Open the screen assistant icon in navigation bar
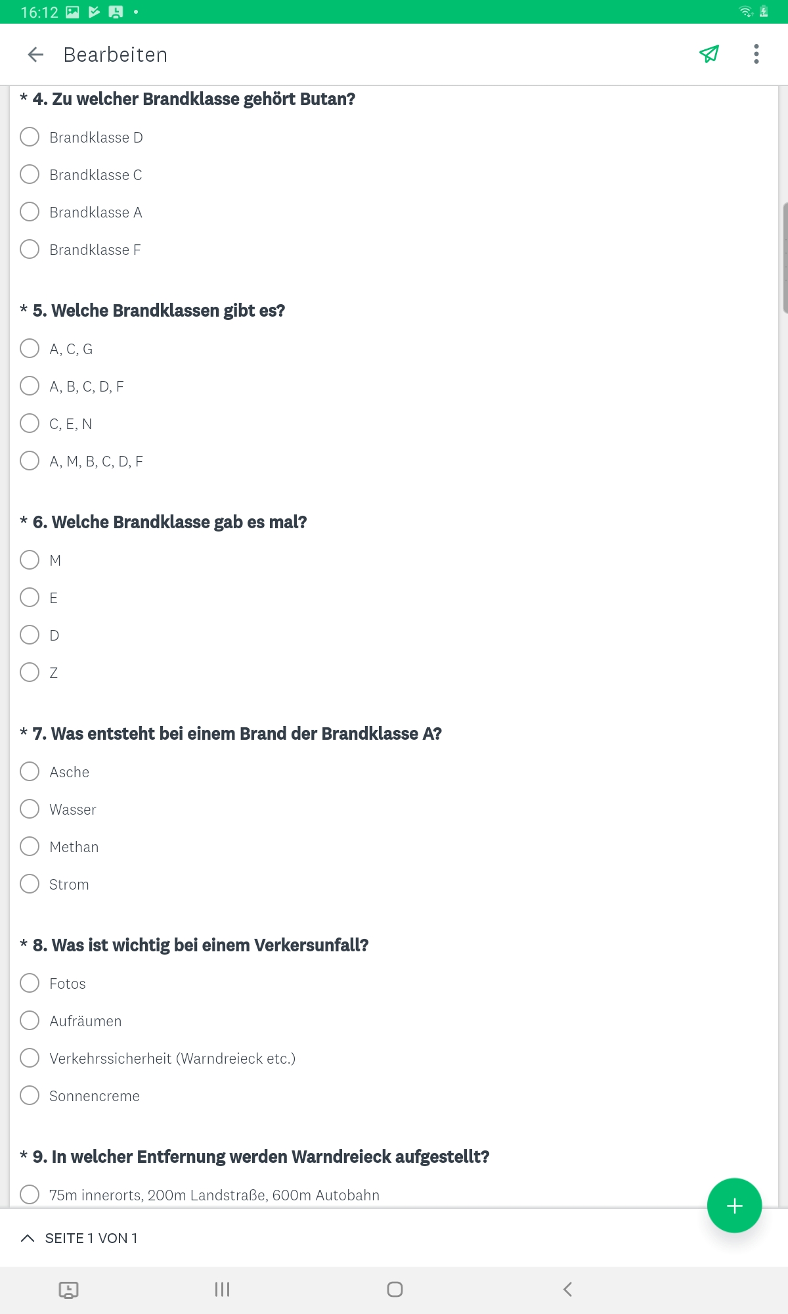This screenshot has width=788, height=1314. [68, 1290]
